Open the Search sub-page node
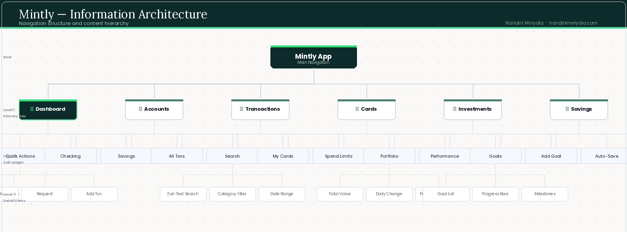 pyautogui.click(x=232, y=156)
